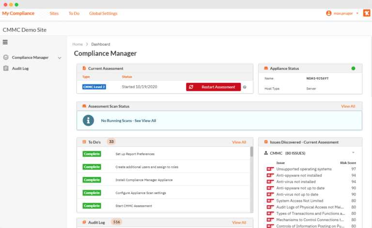Click the To Do's count badge 33
The height and width of the screenshot is (228, 372).
[x=111, y=142]
